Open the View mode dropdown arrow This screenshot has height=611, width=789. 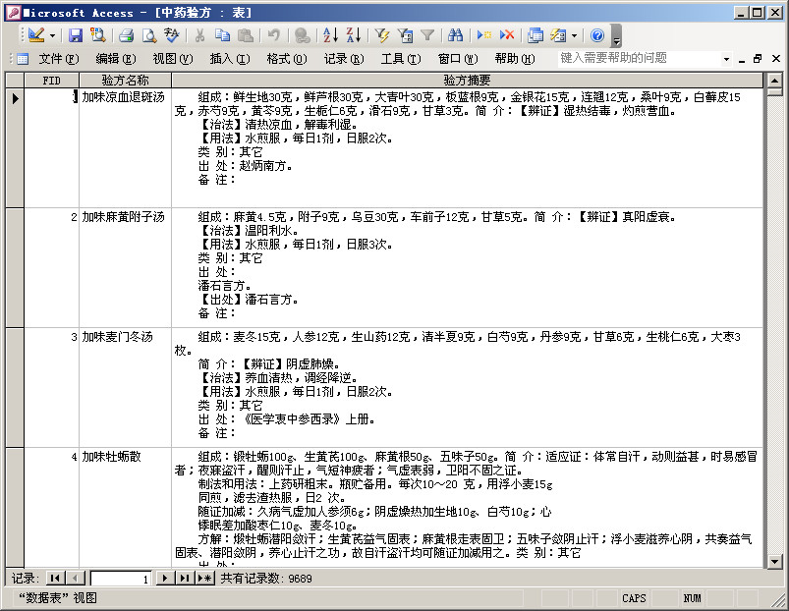52,35
